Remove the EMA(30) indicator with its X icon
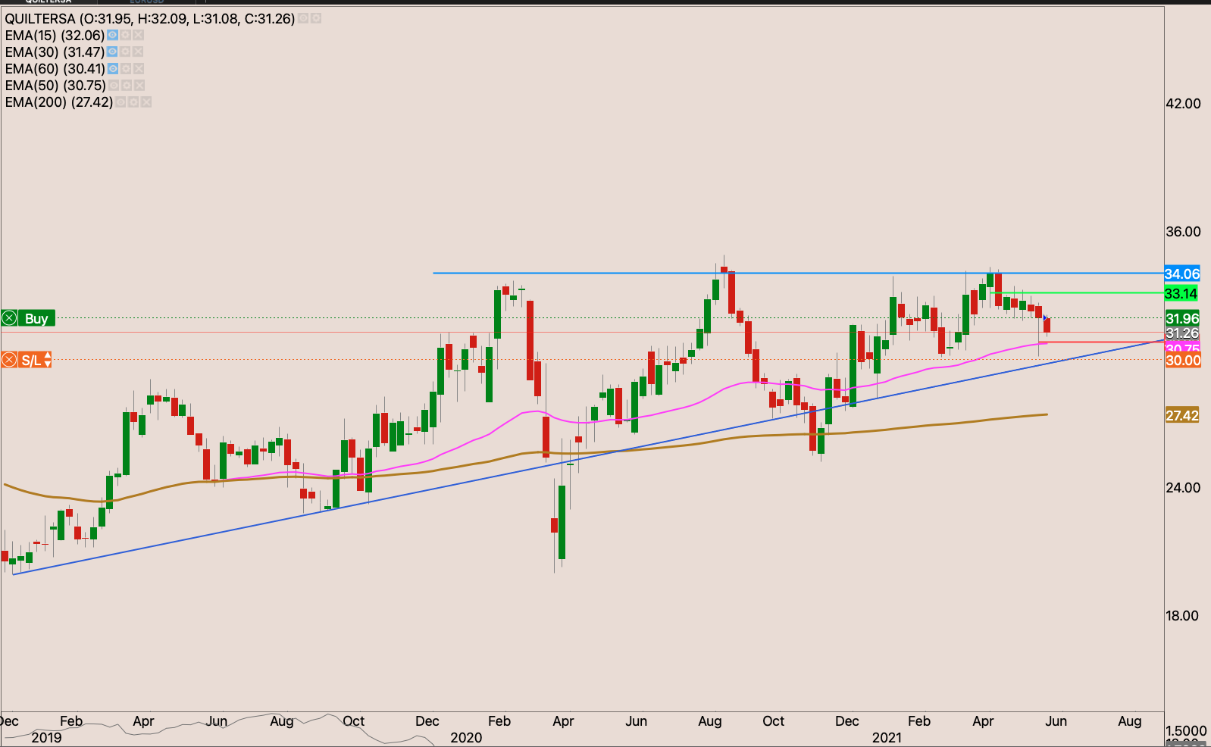Image resolution: width=1211 pixels, height=747 pixels. coord(138,52)
